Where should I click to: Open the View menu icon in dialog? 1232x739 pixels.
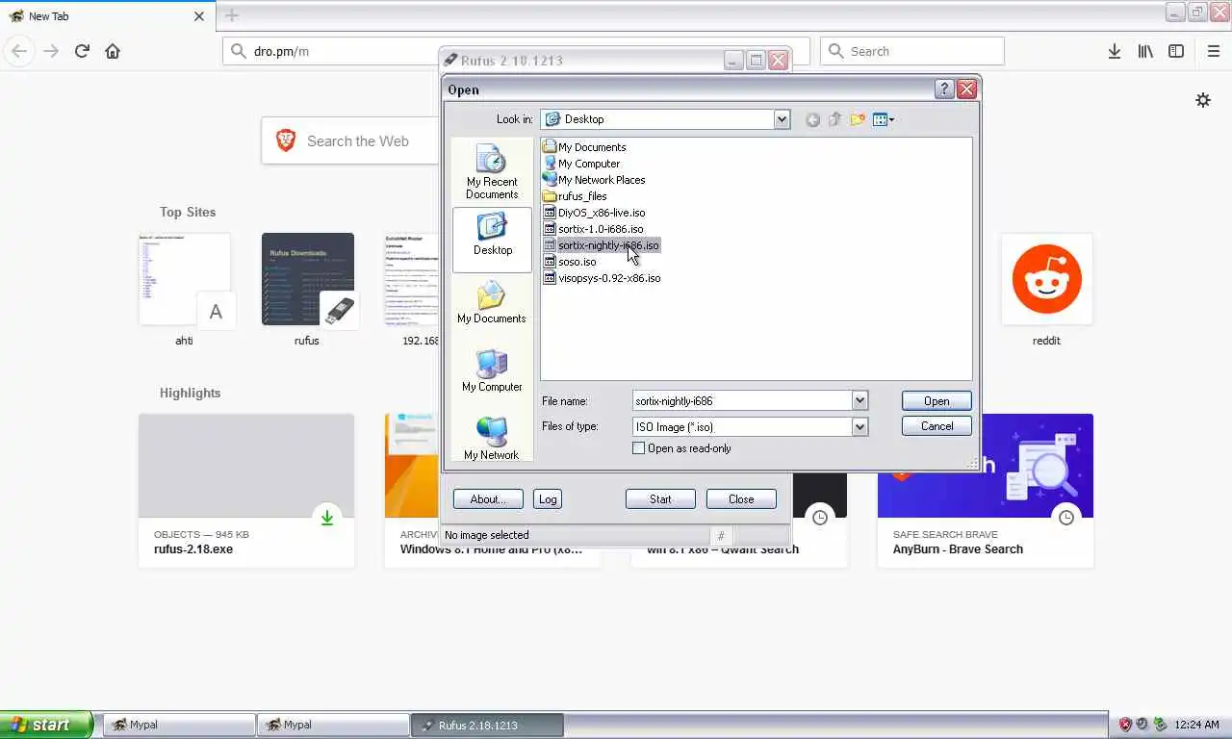tap(883, 119)
